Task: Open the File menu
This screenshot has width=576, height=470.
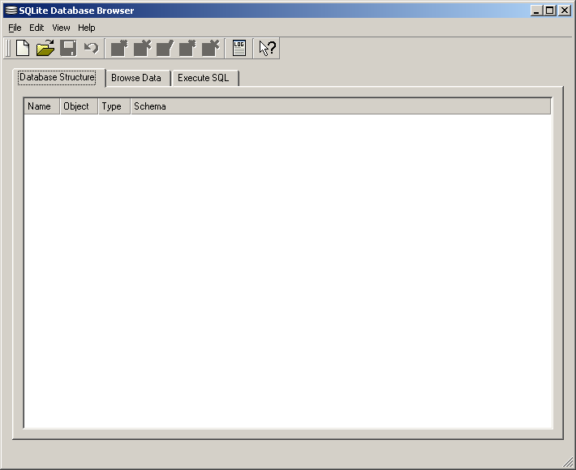Action: 15,28
